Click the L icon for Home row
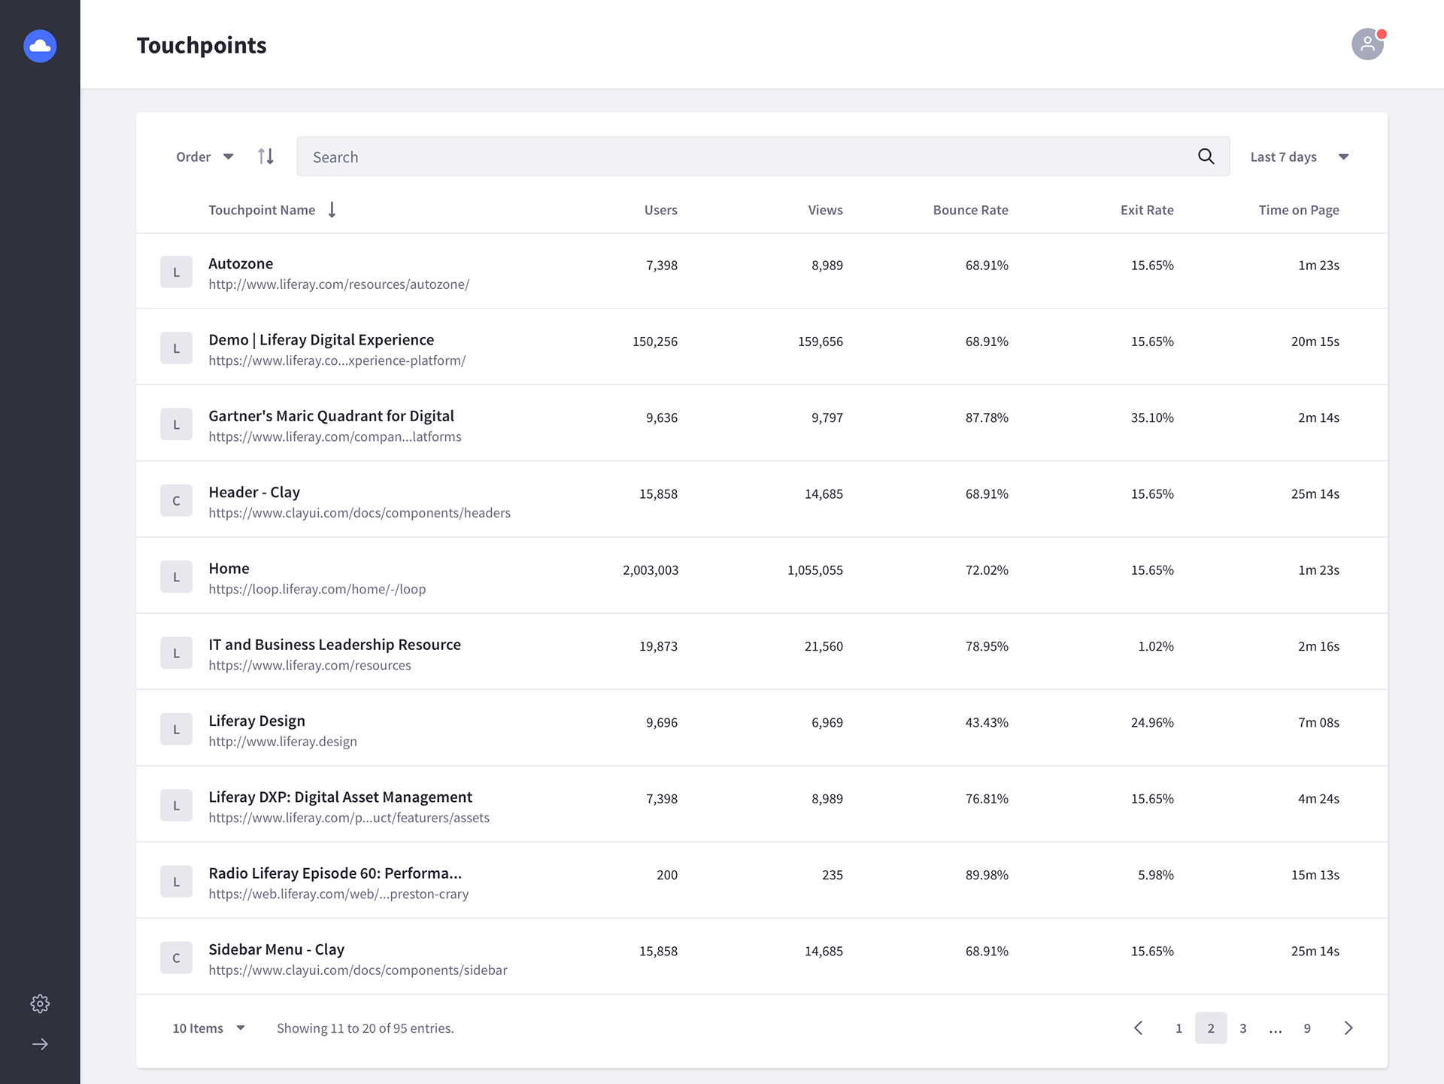 (x=176, y=576)
